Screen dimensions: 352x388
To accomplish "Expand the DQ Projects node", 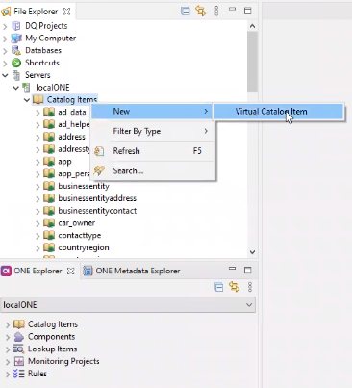I will (x=5, y=26).
